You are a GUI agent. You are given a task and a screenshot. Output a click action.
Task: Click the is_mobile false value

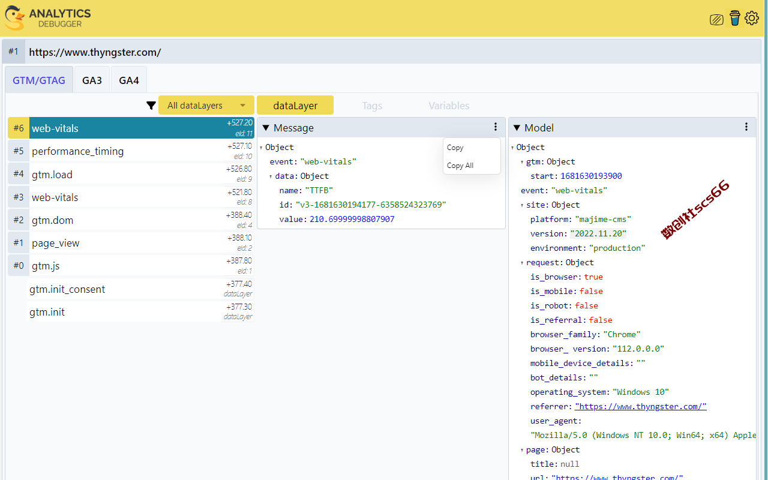pos(591,291)
